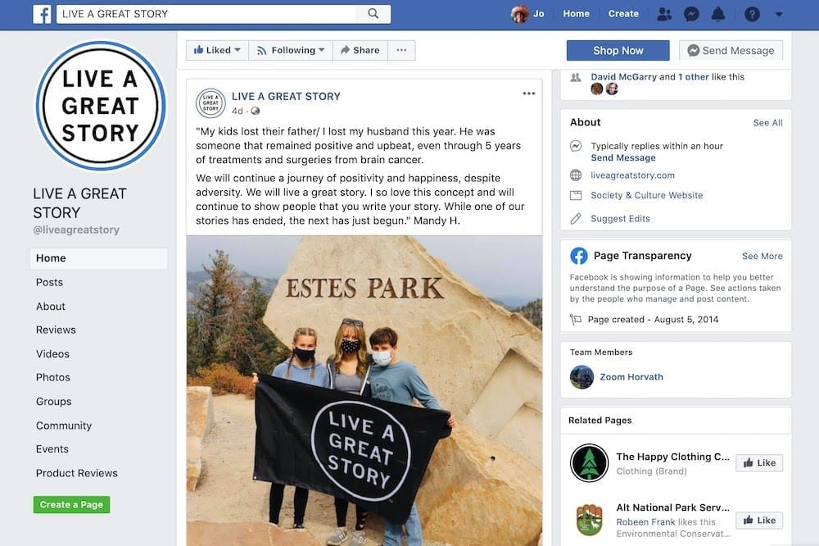Click The Happy Clothing page logo
This screenshot has width=819, height=546.
point(589,463)
